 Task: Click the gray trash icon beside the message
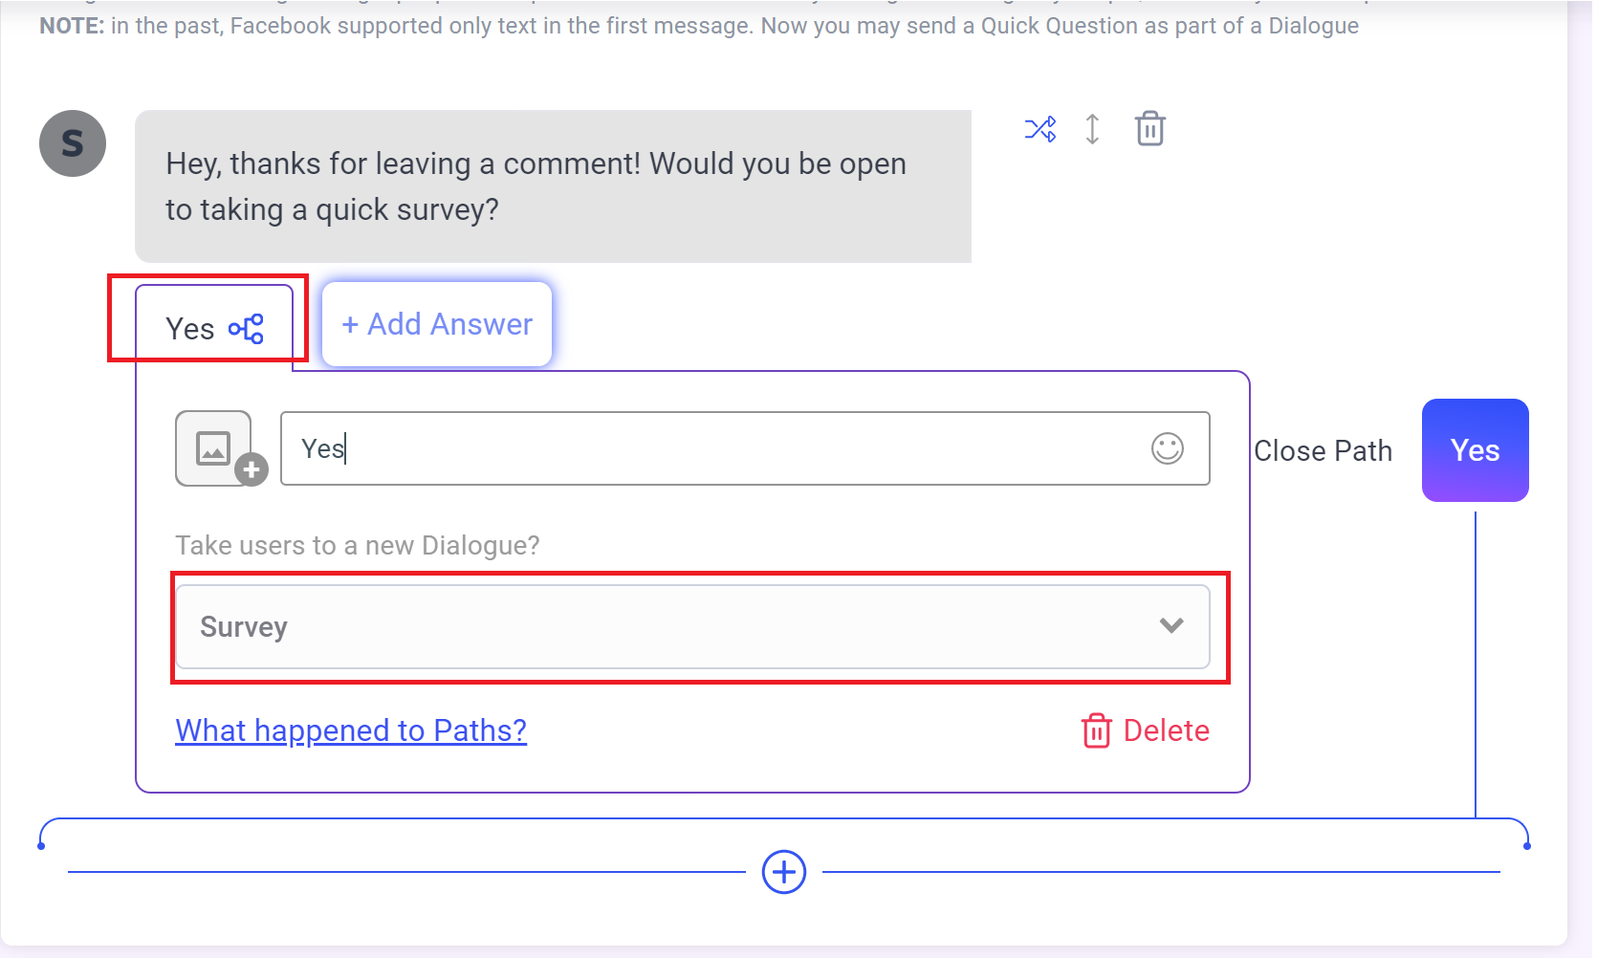pyautogui.click(x=1149, y=128)
